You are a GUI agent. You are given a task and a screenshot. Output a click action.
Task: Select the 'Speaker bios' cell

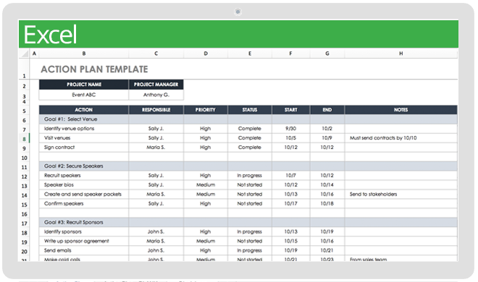(x=84, y=185)
